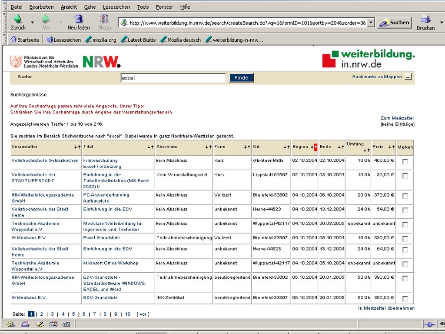The width and height of the screenshot is (445, 334).
Task: Click the Titel column up sort arrow
Action: coord(153,147)
